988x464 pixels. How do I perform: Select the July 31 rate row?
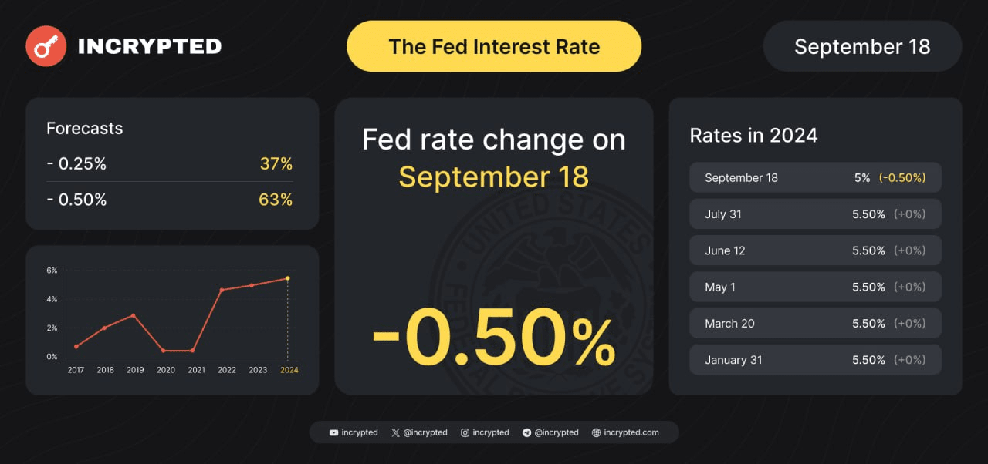(815, 214)
